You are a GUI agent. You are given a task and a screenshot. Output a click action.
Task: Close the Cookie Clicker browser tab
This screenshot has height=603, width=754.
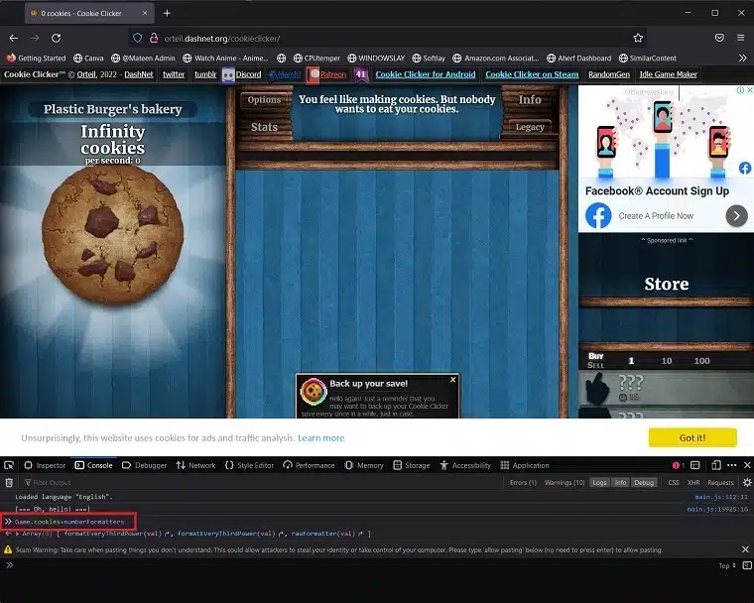[145, 13]
